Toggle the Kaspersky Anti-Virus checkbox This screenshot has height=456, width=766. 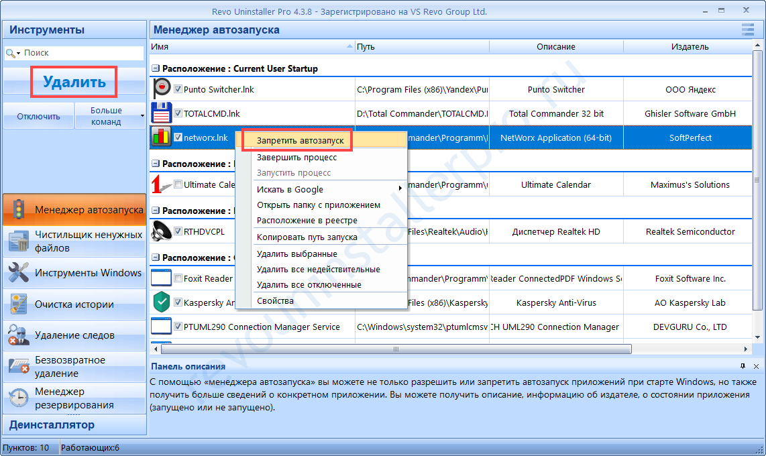[178, 302]
